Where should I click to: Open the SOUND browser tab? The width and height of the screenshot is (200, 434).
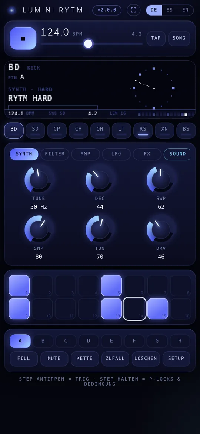click(x=177, y=154)
